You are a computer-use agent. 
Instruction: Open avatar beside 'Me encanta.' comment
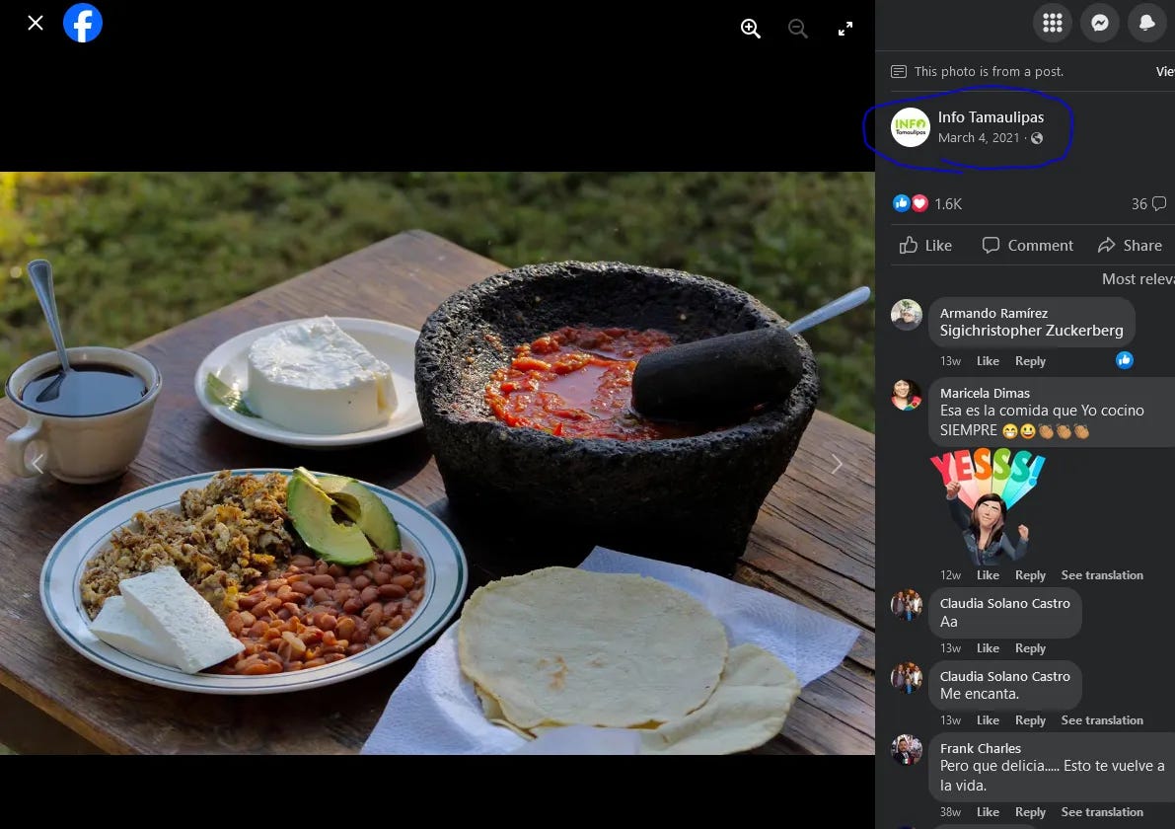(906, 678)
